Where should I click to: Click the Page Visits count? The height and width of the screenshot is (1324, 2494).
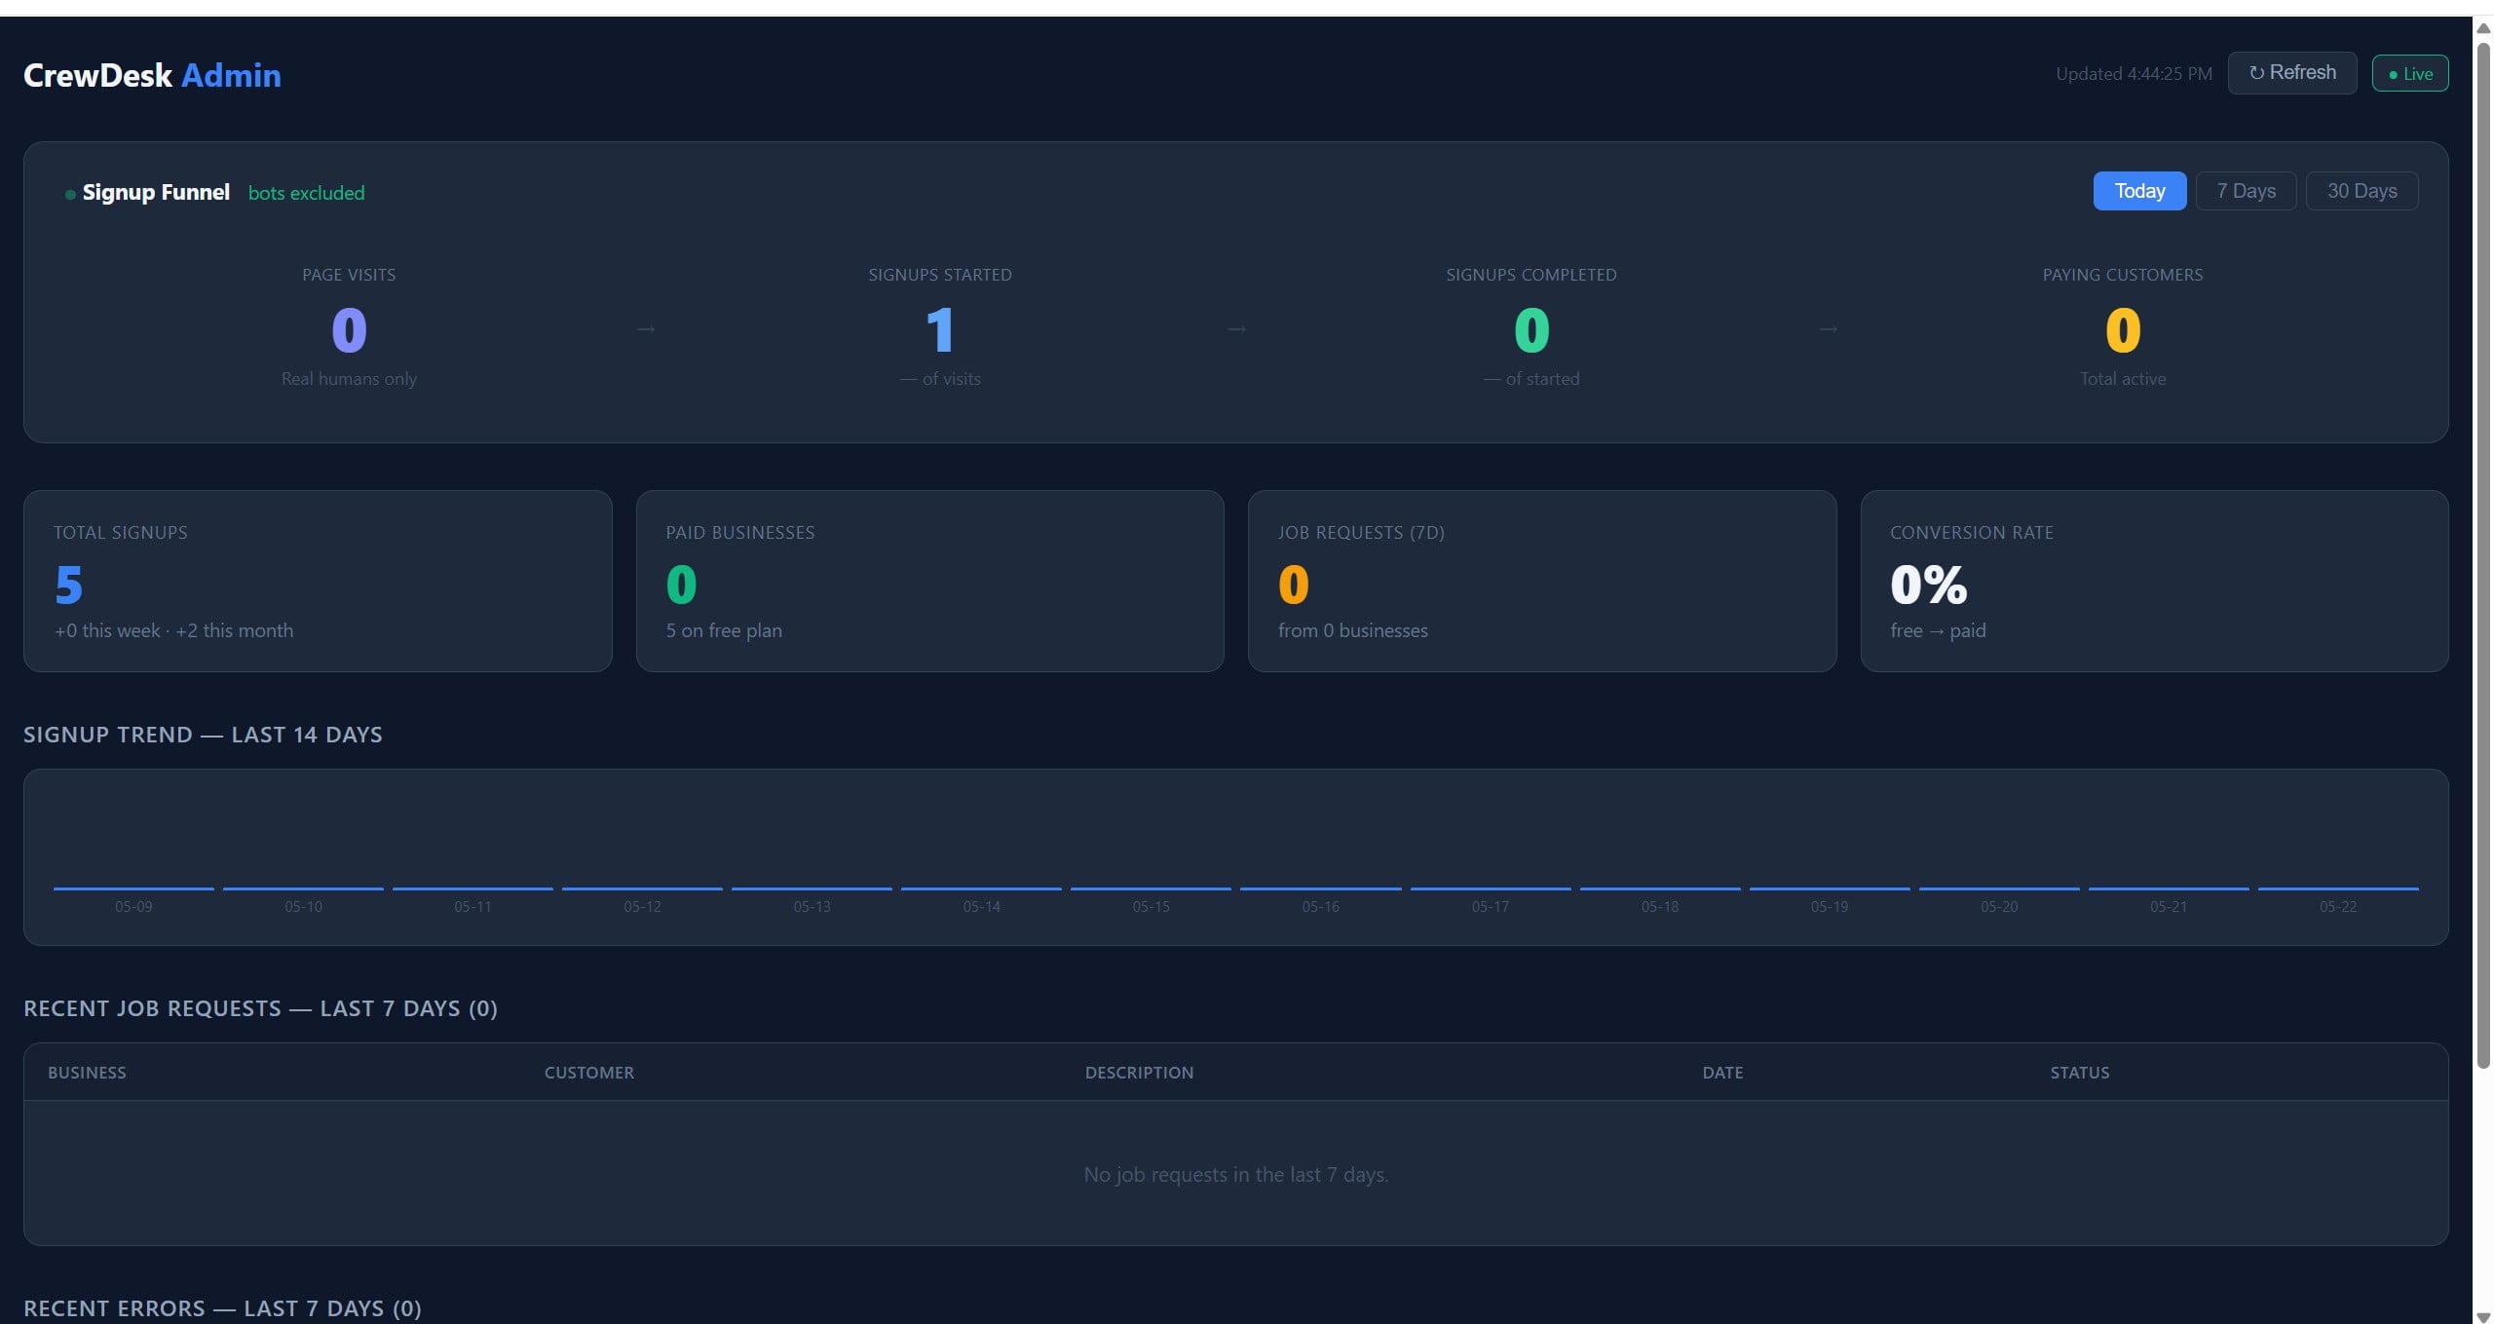click(349, 330)
